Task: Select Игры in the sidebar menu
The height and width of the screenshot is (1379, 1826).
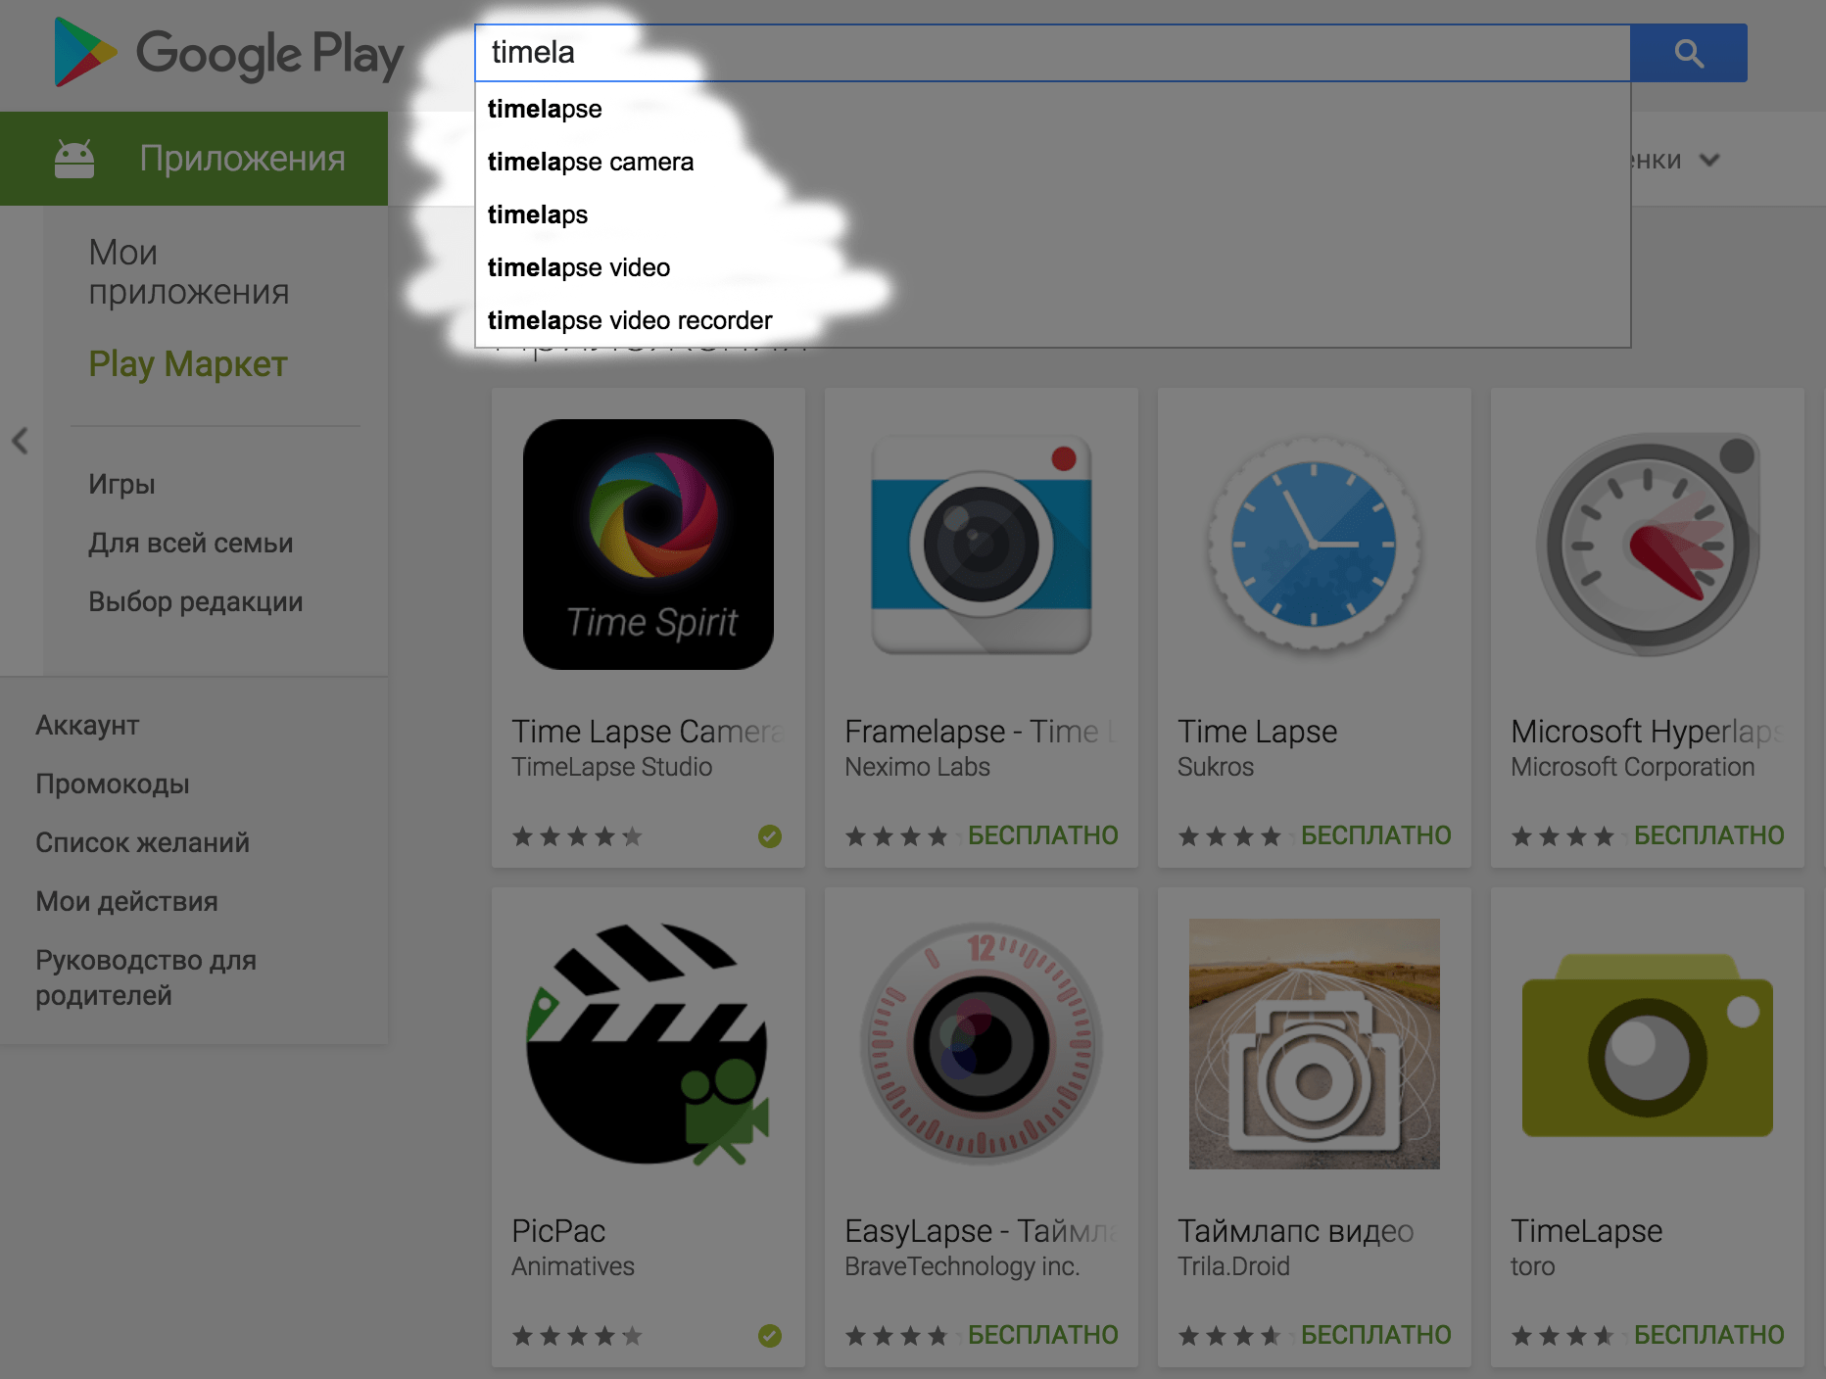Action: tap(121, 484)
